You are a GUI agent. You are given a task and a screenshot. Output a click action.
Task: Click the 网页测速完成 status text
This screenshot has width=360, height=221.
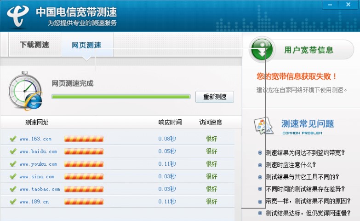click(72, 83)
